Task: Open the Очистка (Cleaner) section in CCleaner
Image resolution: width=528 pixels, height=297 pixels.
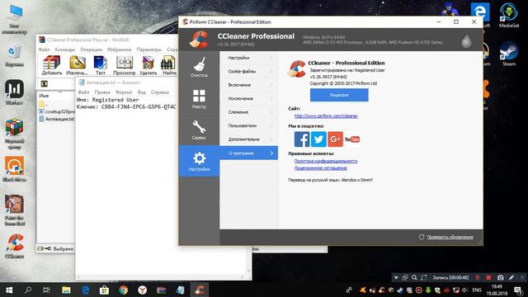Action: pos(199,68)
